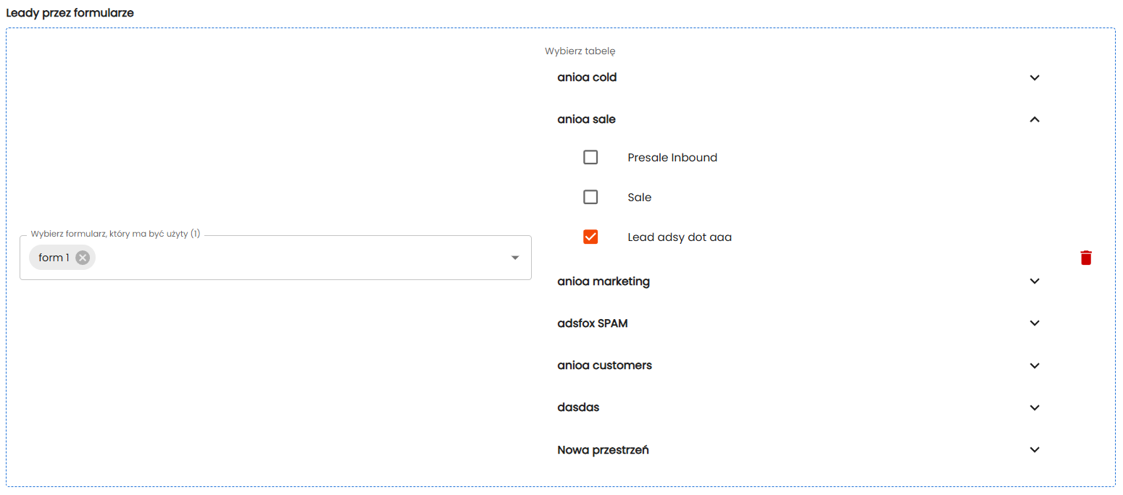Check the Presale Inbound checkbox
Viewport: 1123px width, 495px height.
point(590,157)
